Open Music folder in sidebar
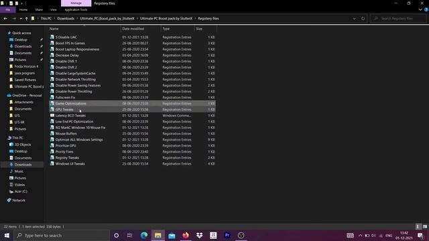This screenshot has width=429, height=241. click(x=19, y=171)
